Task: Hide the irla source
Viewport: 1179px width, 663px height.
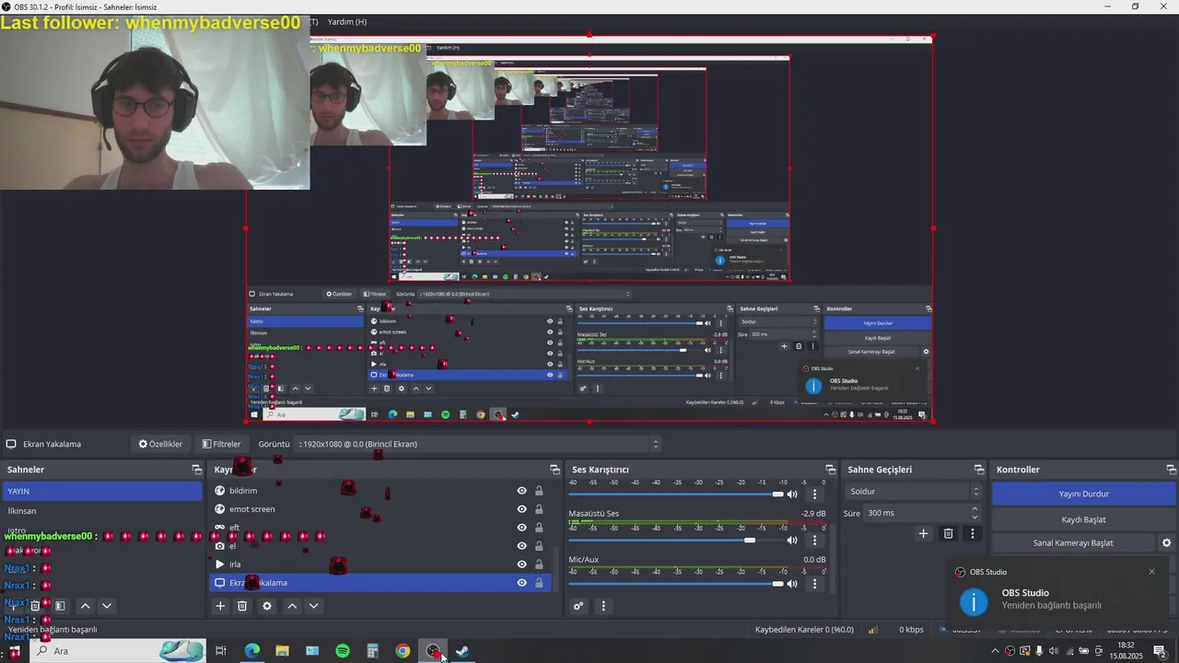Action: point(521,564)
